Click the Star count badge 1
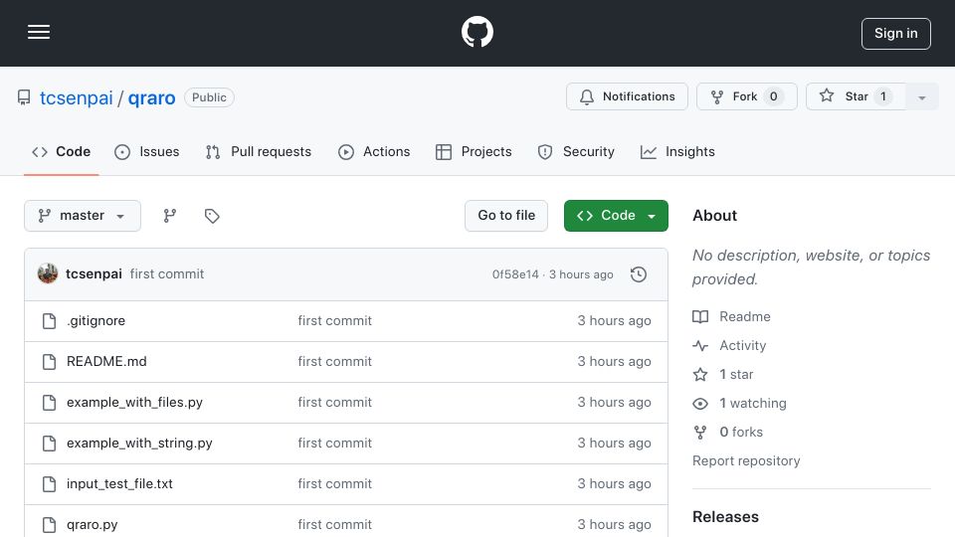 pos(883,96)
